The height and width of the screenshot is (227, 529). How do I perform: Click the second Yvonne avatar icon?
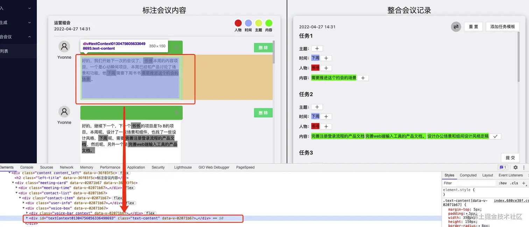[64, 112]
